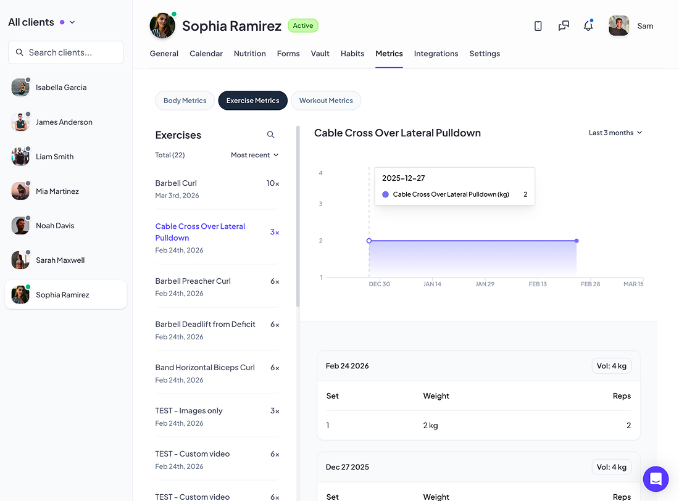This screenshot has width=679, height=501.
Task: Select Barbell Preacher Curl exercise
Action: (x=193, y=281)
